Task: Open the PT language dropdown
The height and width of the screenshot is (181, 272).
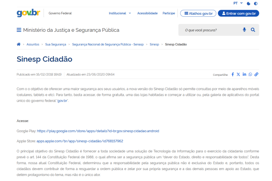Action: coord(238,3)
